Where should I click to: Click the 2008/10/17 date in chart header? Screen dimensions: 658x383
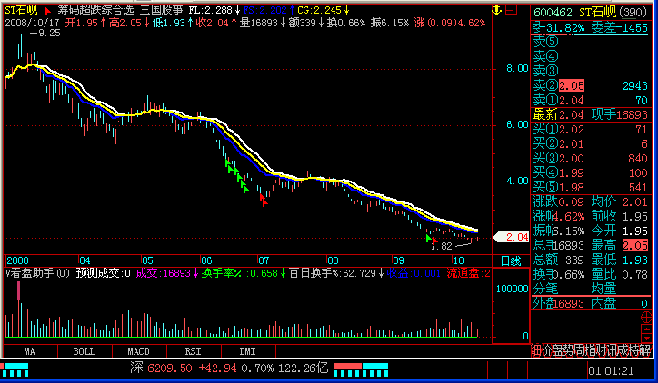33,23
